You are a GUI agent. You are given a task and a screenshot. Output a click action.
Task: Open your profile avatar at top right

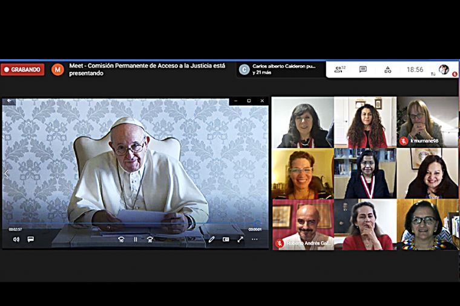point(444,69)
